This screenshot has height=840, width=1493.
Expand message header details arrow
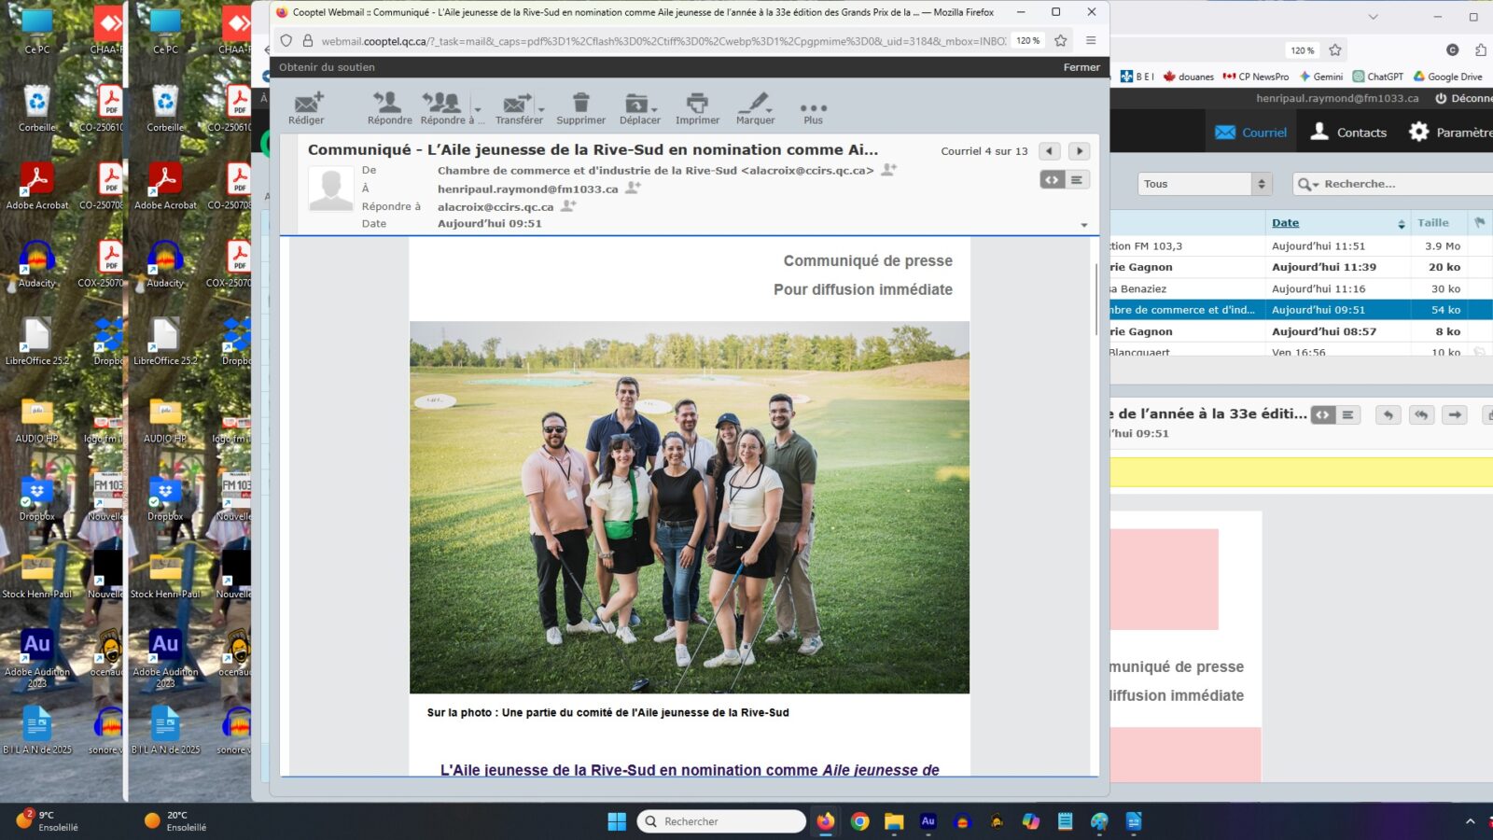click(1084, 225)
